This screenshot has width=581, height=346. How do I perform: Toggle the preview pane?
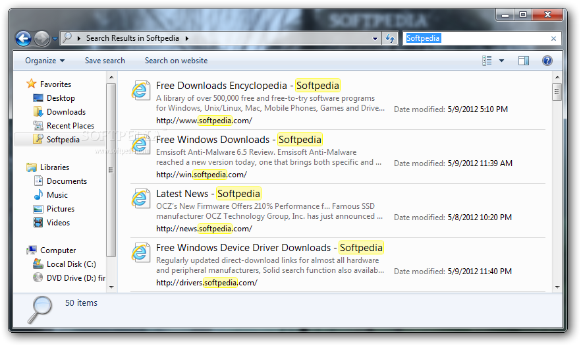pos(524,61)
